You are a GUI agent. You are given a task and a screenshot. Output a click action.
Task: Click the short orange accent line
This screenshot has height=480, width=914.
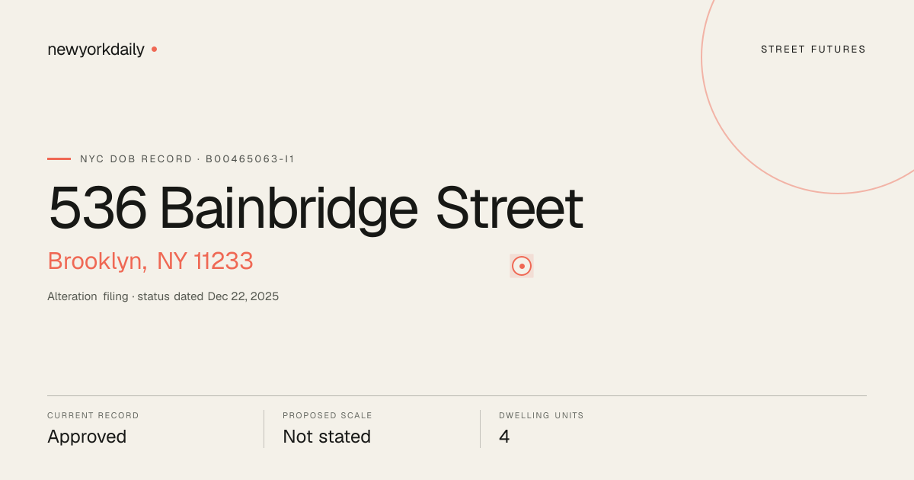pos(59,158)
